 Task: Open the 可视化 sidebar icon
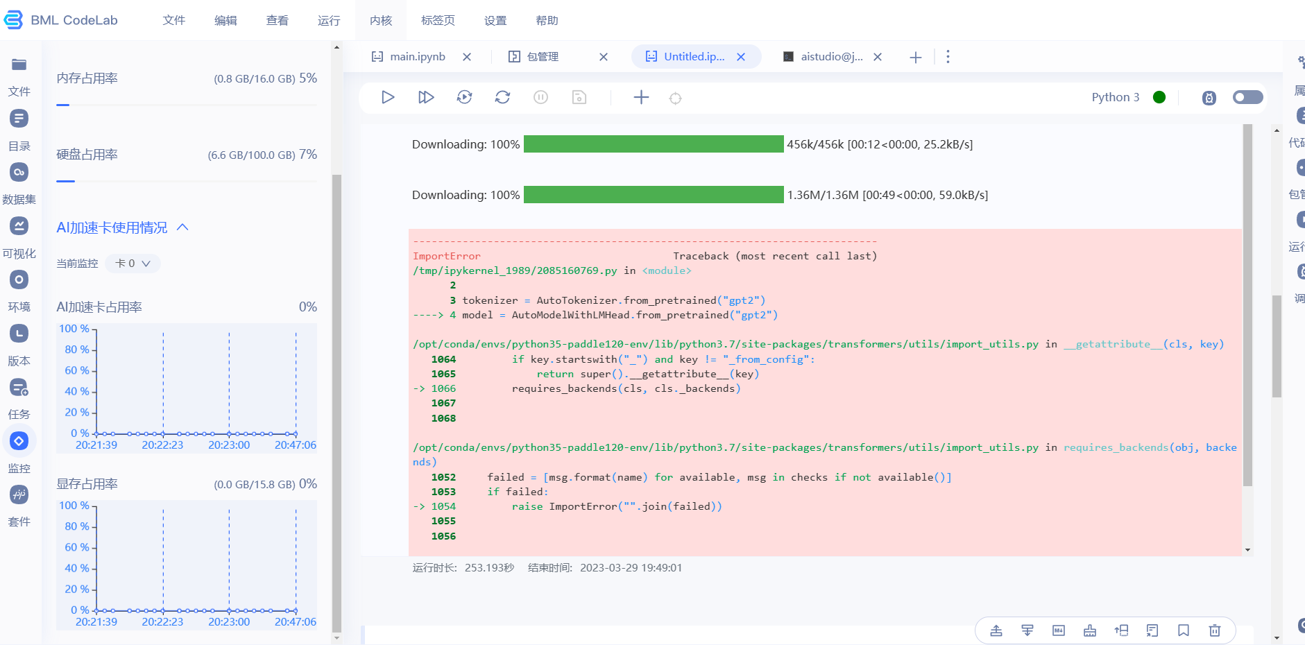19,226
